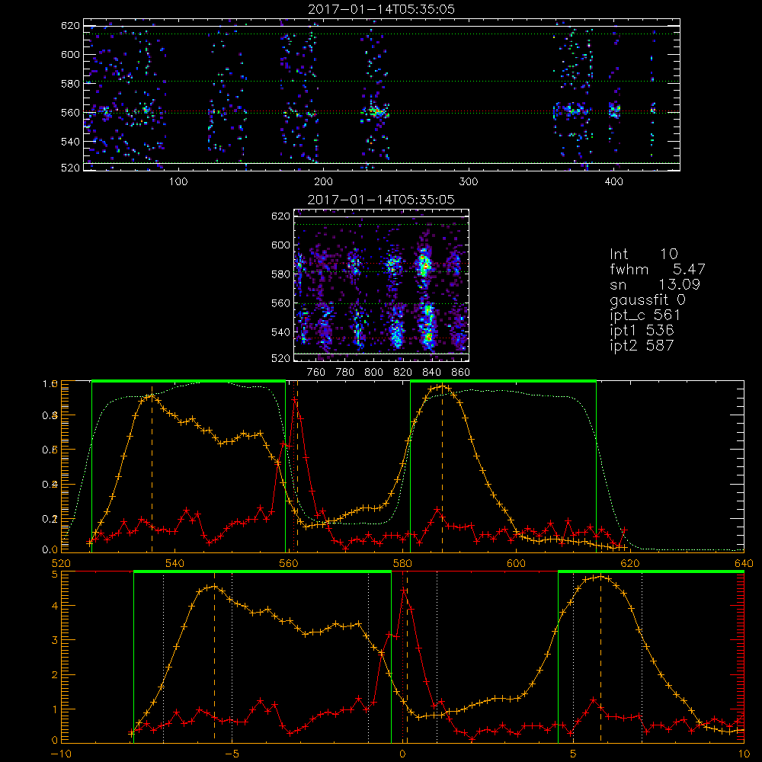762x762 pixels.
Task: Click the orange peak near 536 in profile plot
Action: tap(152, 396)
